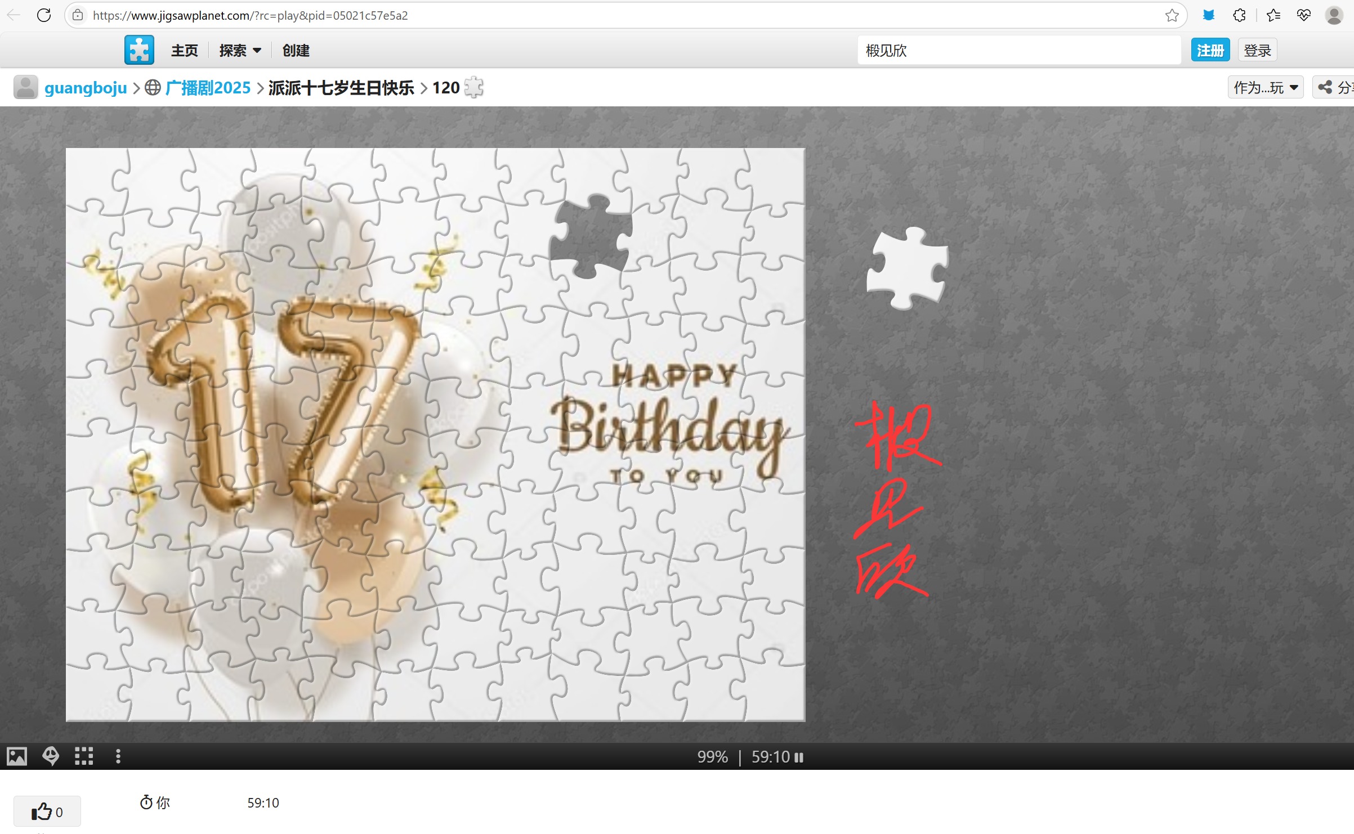Click the 注册 register button

coord(1210,51)
